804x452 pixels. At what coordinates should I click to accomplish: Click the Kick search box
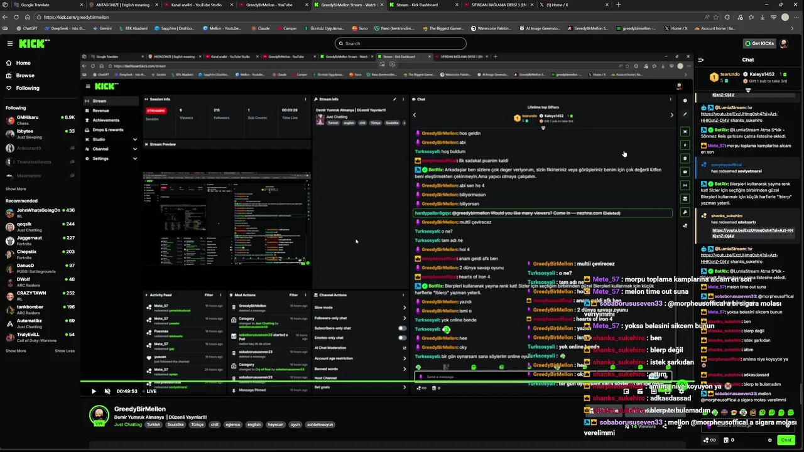tap(401, 43)
